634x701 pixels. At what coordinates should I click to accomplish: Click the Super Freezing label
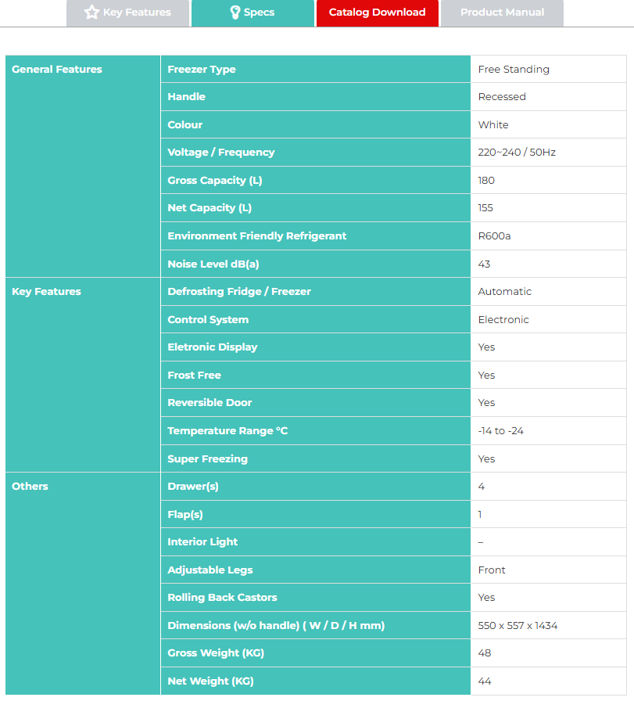coord(207,459)
